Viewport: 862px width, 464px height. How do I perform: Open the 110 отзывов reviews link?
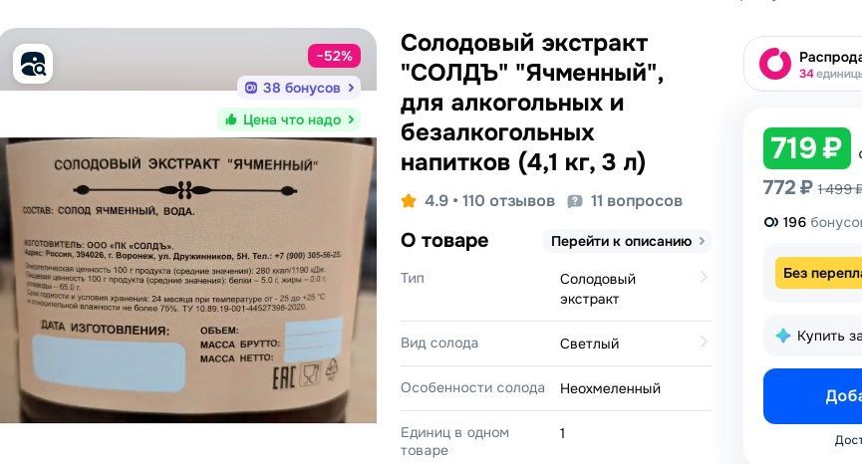tap(508, 201)
